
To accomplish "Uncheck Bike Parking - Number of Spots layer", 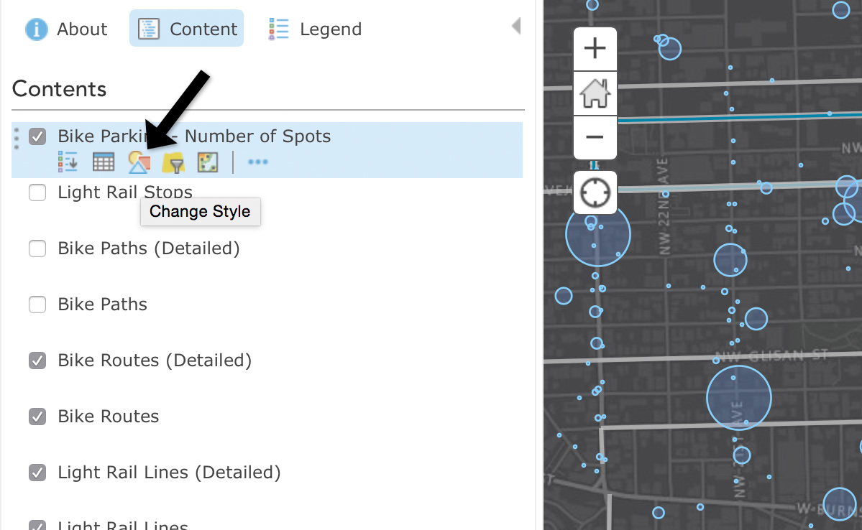I will [x=37, y=136].
